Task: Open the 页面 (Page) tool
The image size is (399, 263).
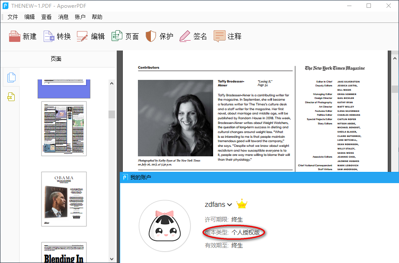Action: pos(125,36)
